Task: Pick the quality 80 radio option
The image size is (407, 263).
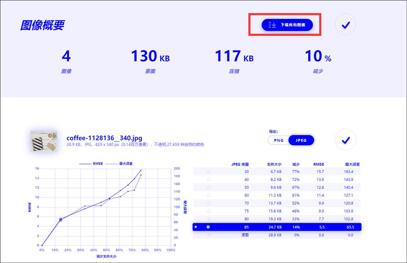Action: tap(209, 219)
